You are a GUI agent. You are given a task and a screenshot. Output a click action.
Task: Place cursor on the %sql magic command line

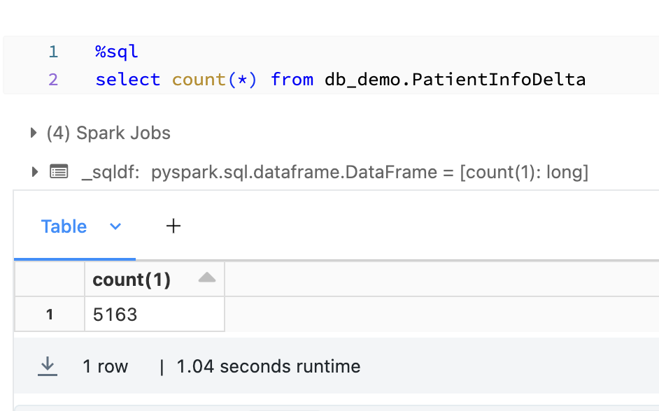click(x=116, y=52)
